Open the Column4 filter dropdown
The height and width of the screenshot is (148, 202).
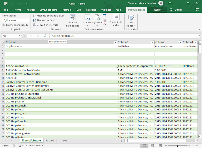(196, 42)
